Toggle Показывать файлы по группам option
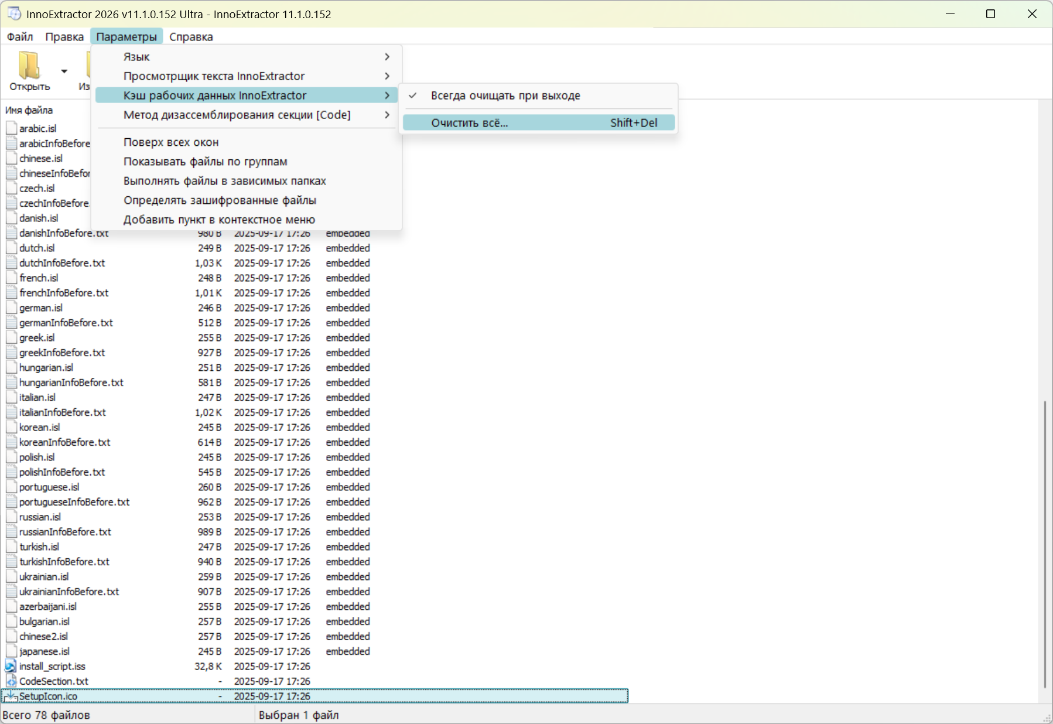The width and height of the screenshot is (1053, 724). (247, 162)
